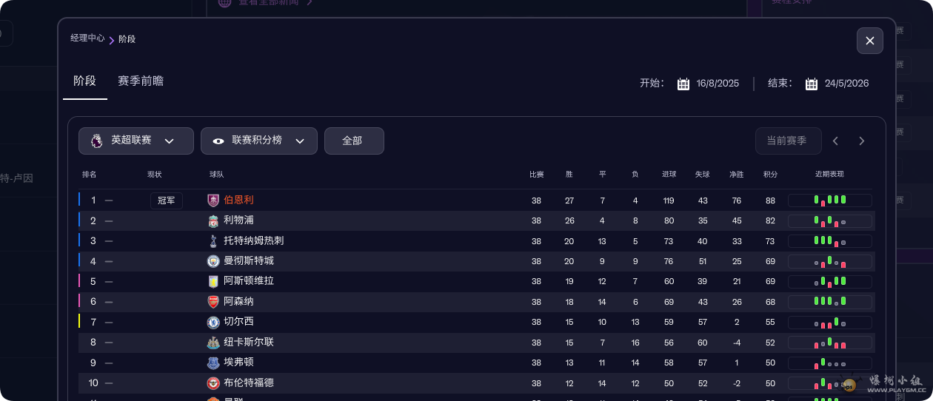The height and width of the screenshot is (401, 933).
Task: Click the 全部 filter button
Action: (353, 141)
